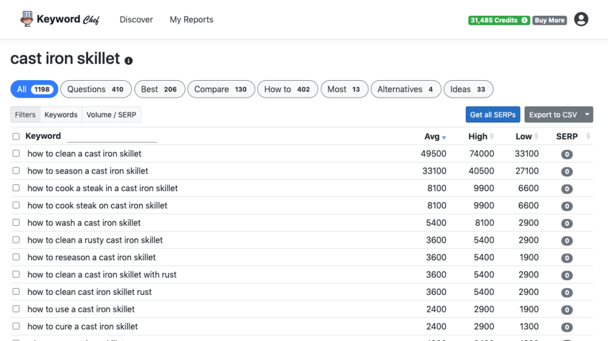The height and width of the screenshot is (341, 608).
Task: Click the Get all SERPs button
Action: coord(493,115)
